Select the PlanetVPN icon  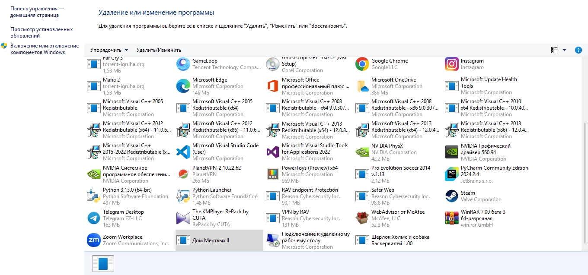[183, 174]
